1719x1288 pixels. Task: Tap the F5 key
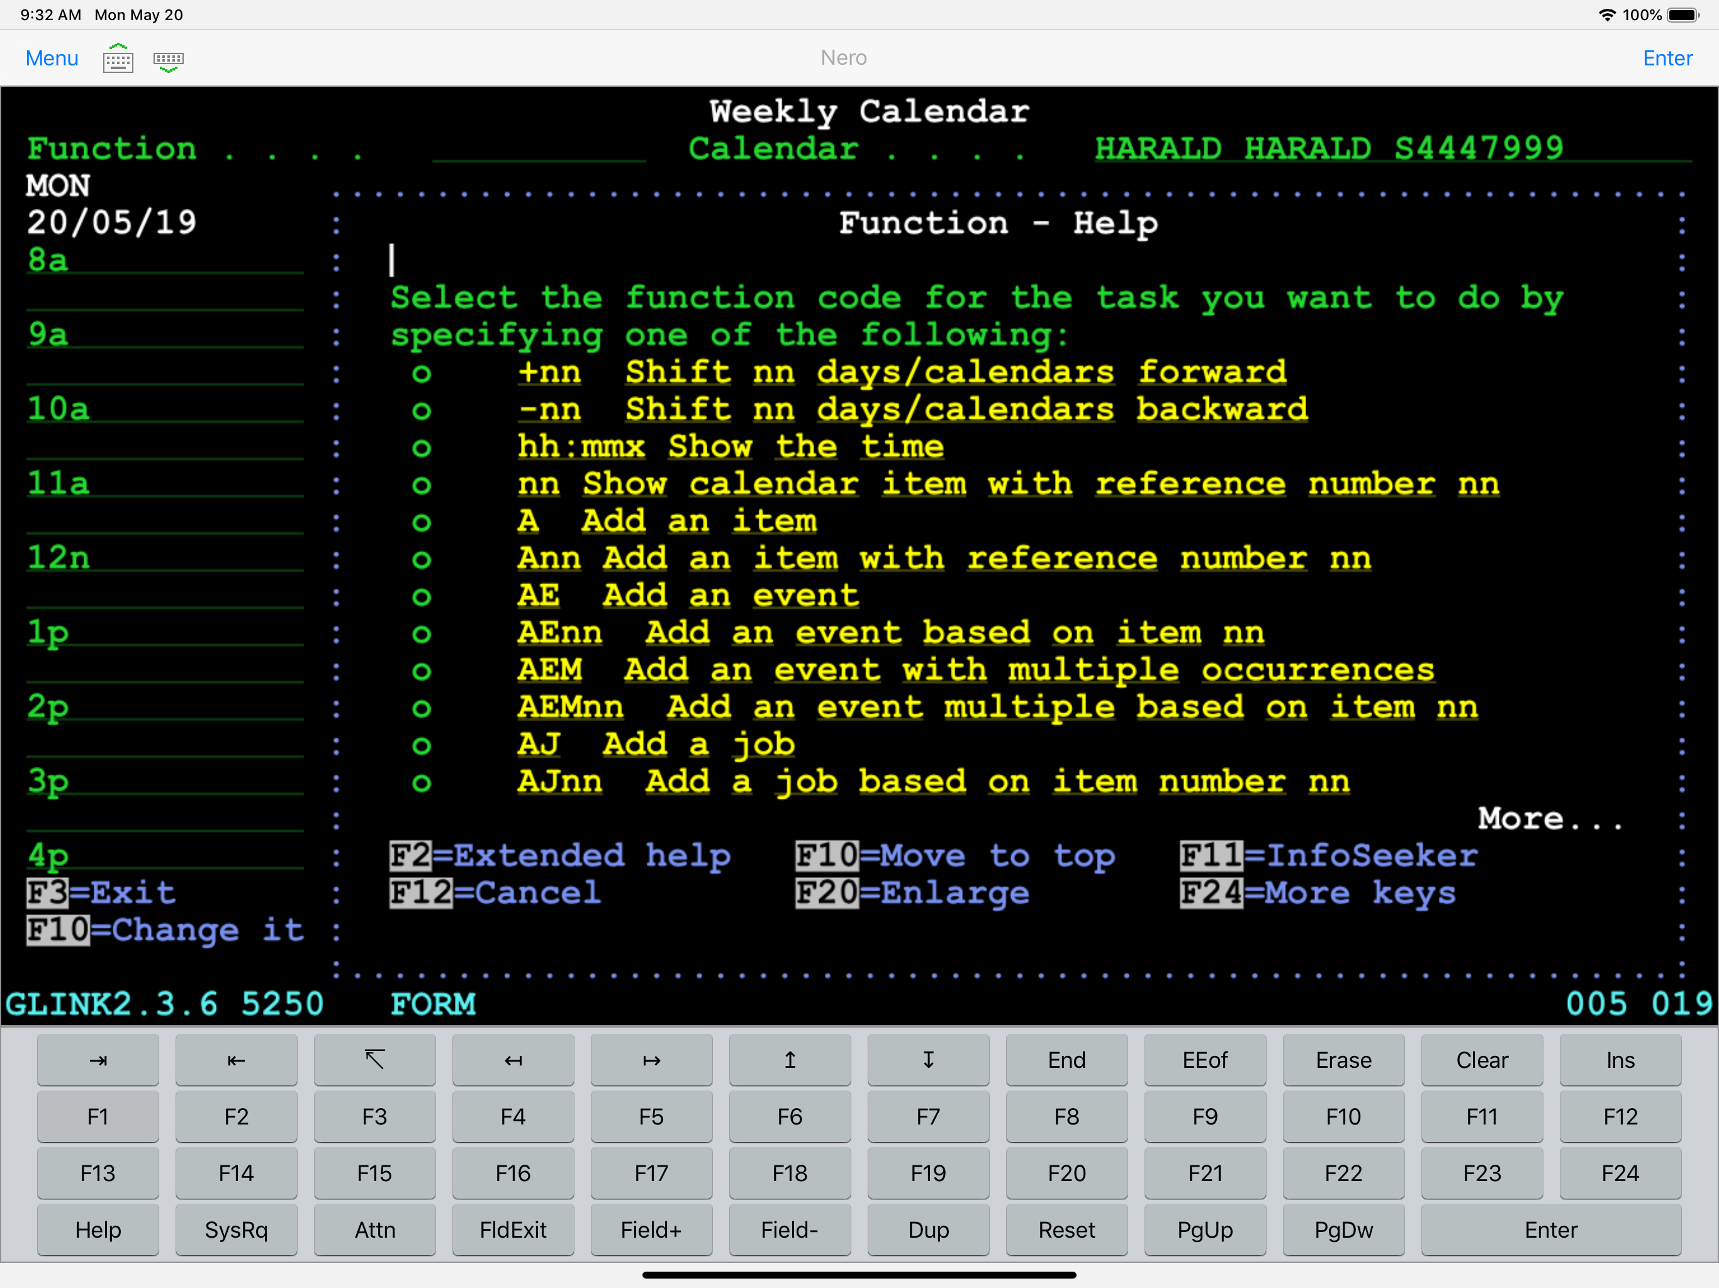coord(651,1116)
